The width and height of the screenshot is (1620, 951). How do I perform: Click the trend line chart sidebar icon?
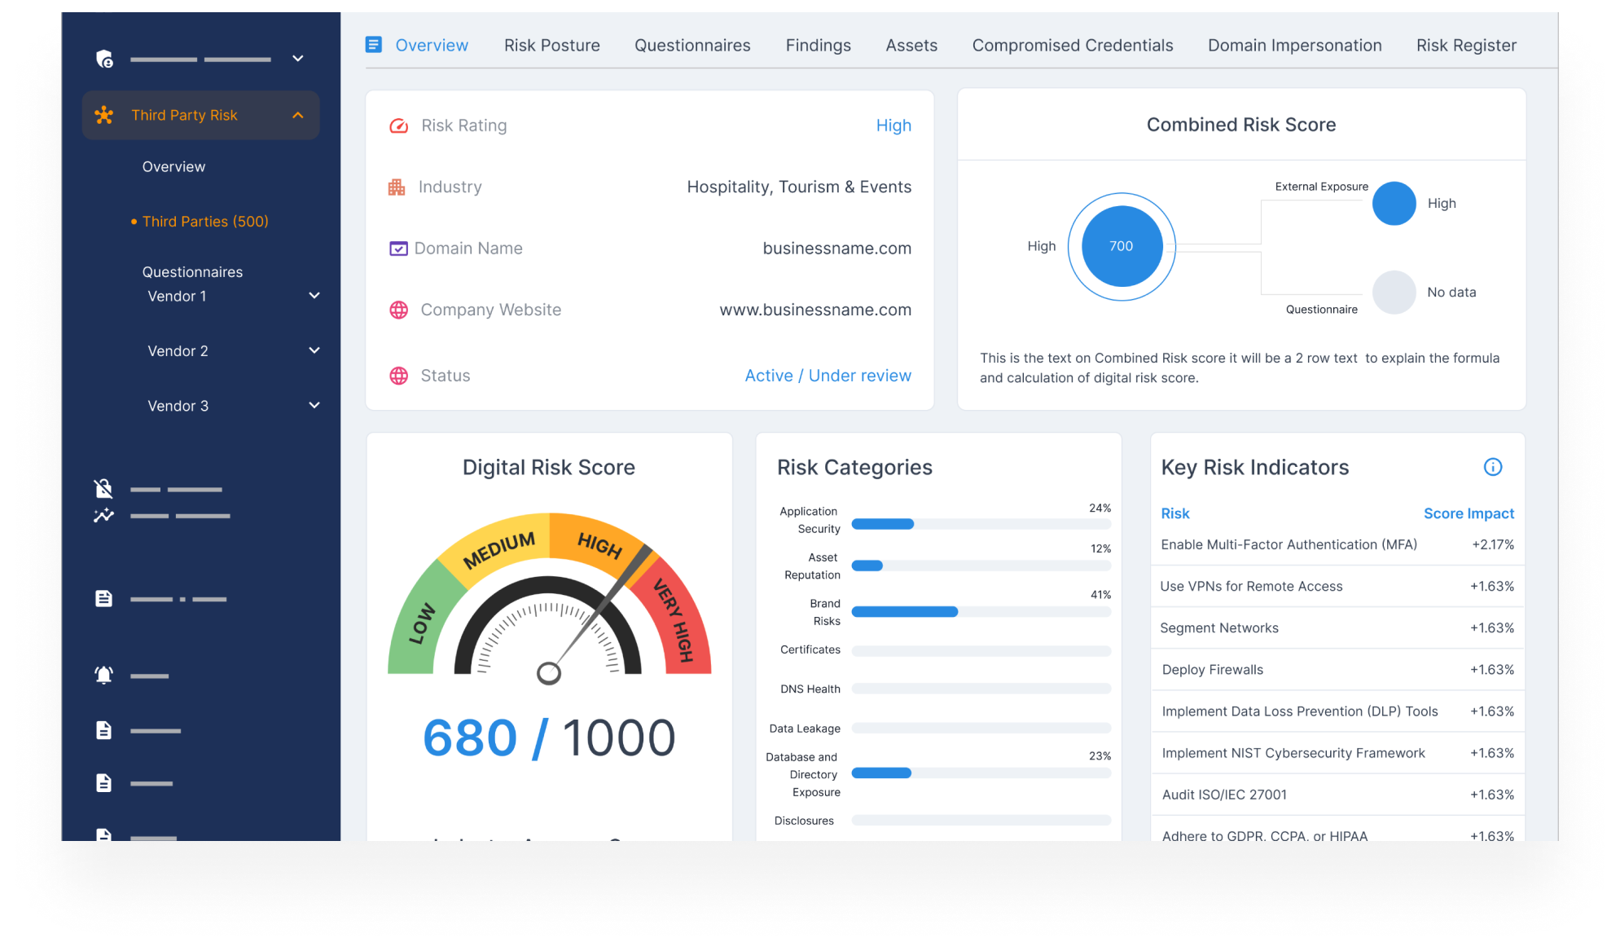pyautogui.click(x=103, y=515)
